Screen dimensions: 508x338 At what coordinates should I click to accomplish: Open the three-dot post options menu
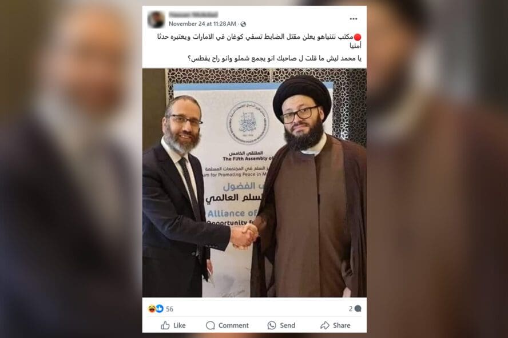click(353, 19)
